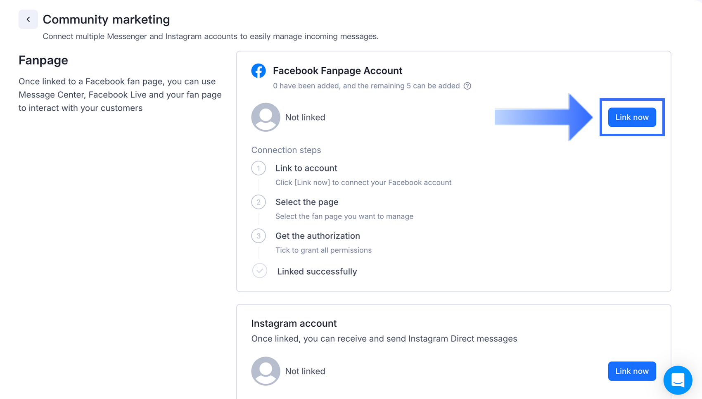The image size is (702, 399).
Task: Click step 3 circle icon
Action: (x=259, y=236)
